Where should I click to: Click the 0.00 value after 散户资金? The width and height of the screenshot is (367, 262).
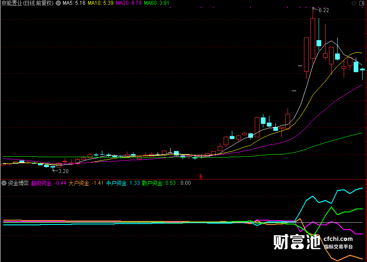[x=186, y=183]
